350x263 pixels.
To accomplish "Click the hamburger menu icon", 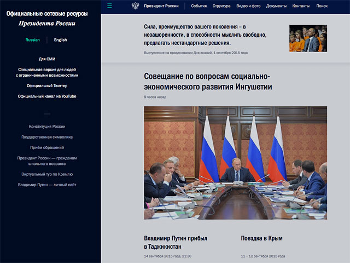I will click(110, 5).
